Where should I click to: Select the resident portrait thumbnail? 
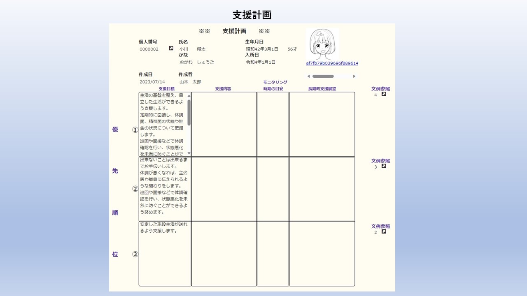coord(322,44)
